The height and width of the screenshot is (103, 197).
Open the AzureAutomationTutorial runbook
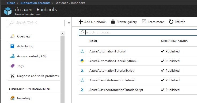(x=107, y=51)
